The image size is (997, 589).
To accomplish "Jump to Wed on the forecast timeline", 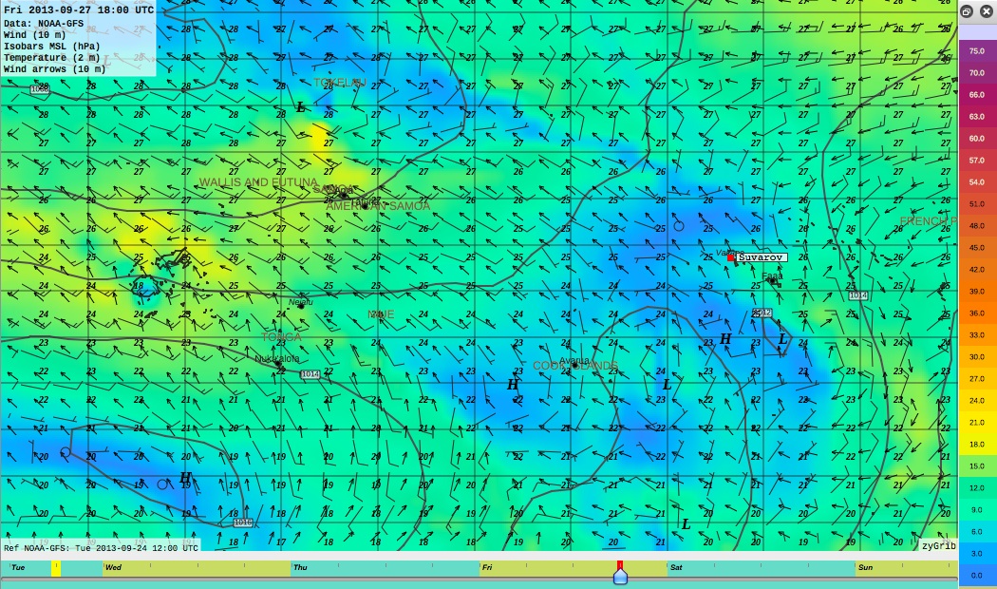I will [113, 567].
